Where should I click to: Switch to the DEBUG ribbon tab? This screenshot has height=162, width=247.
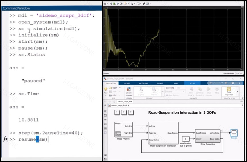click(127, 83)
